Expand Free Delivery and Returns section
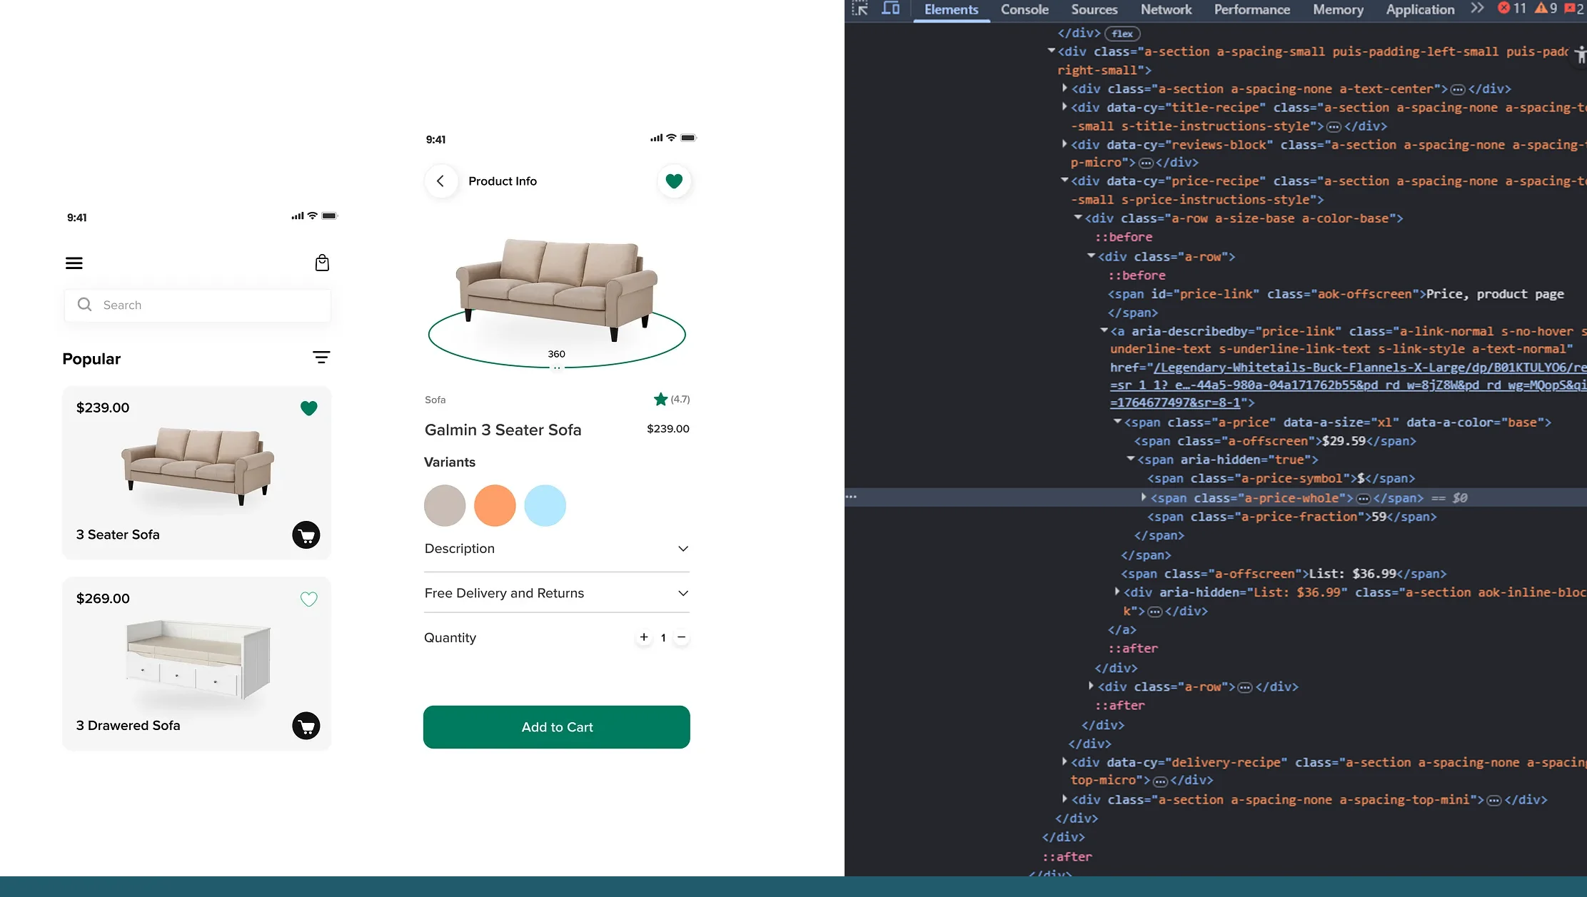 point(683,594)
